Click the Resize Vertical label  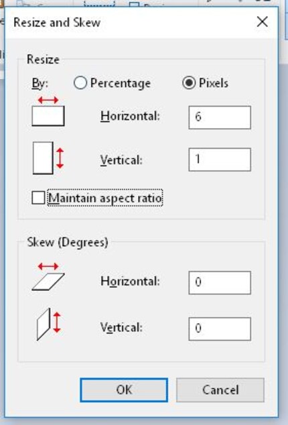121,160
